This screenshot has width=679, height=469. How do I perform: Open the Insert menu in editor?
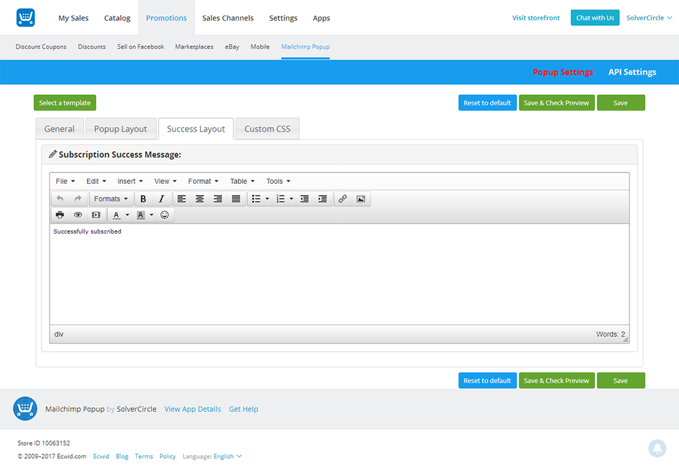pos(130,181)
